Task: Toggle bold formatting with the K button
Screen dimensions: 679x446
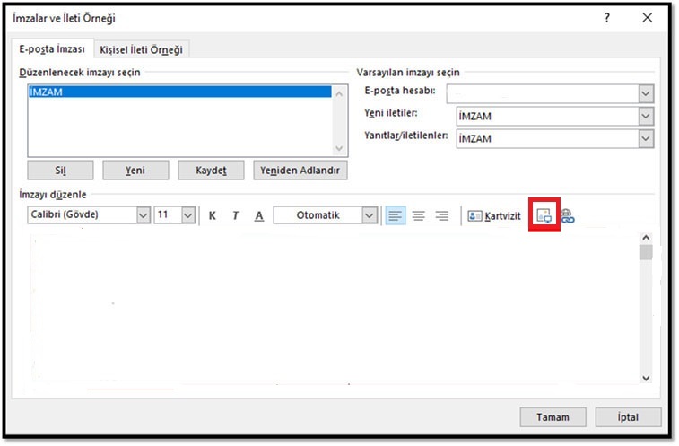Action: coord(213,215)
